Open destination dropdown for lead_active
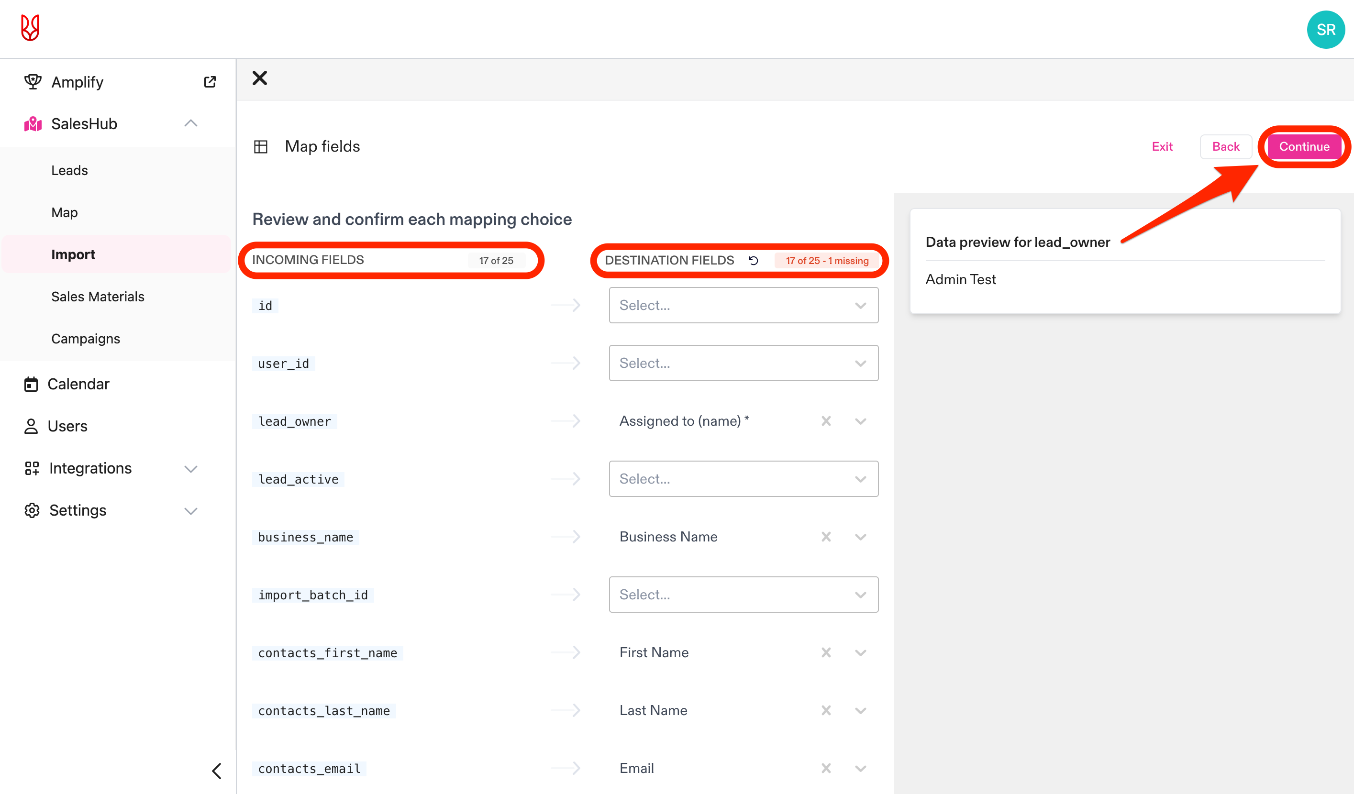The width and height of the screenshot is (1354, 794). 743,479
